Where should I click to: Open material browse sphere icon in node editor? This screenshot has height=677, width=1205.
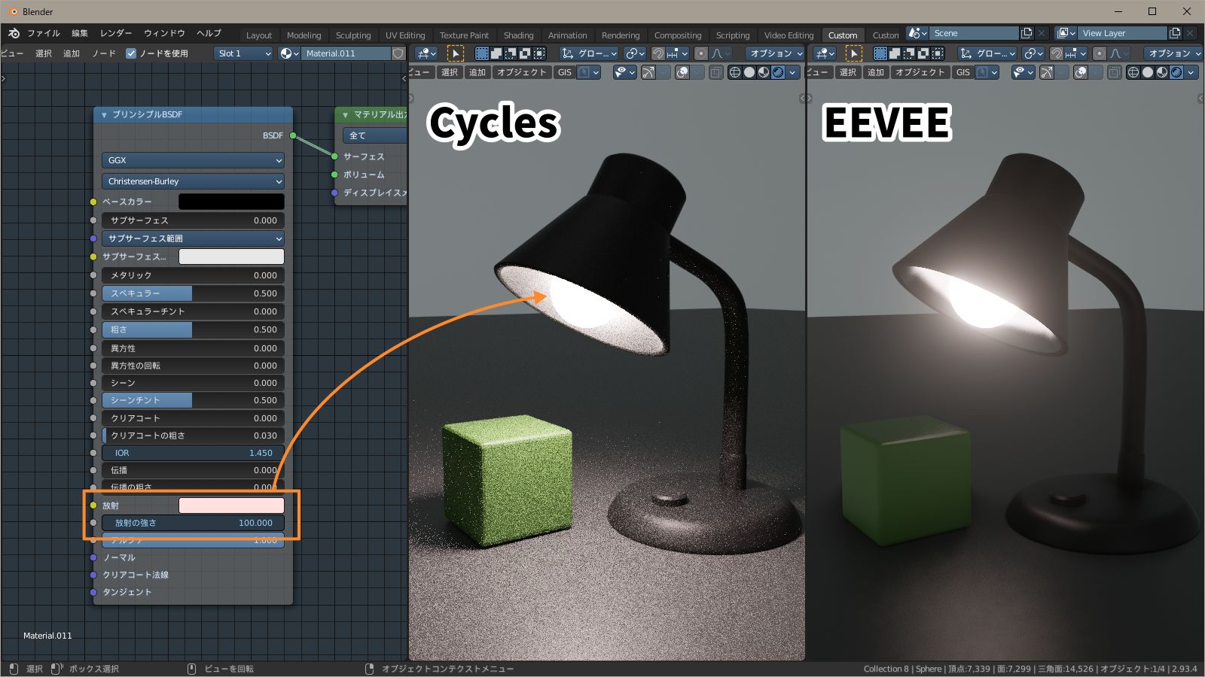click(289, 53)
